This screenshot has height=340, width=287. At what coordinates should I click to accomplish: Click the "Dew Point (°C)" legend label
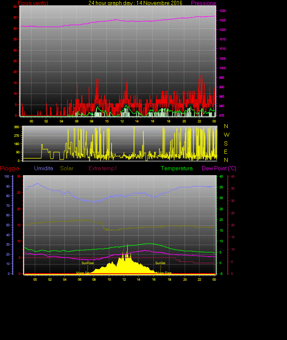tap(219, 168)
